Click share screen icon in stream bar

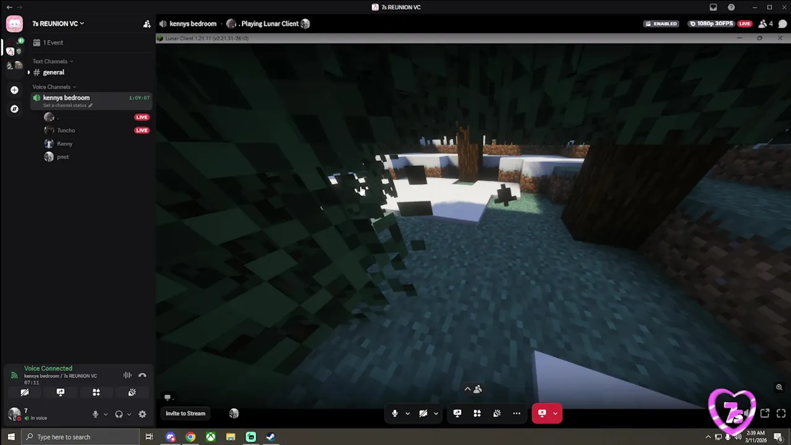point(457,413)
